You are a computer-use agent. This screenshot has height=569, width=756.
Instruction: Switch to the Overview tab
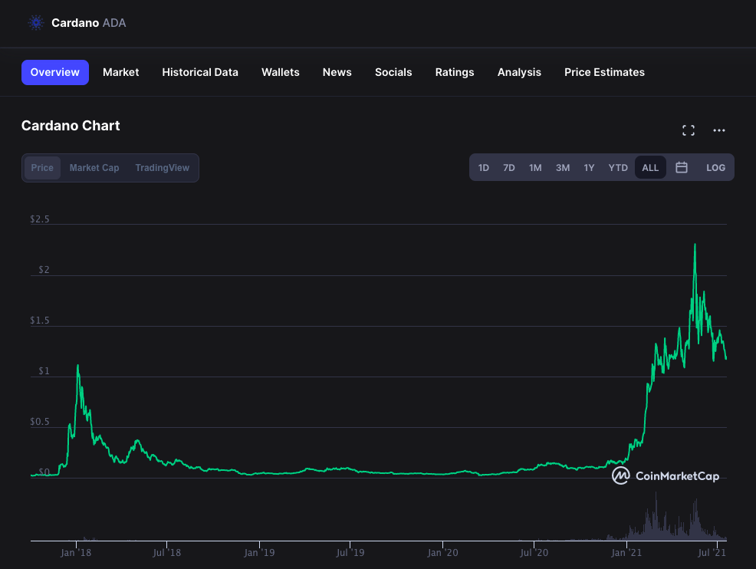pyautogui.click(x=55, y=72)
